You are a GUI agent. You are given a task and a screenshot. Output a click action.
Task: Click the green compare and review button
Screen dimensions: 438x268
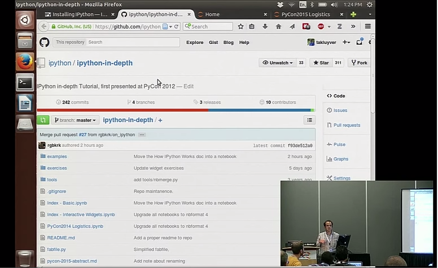[43, 120]
